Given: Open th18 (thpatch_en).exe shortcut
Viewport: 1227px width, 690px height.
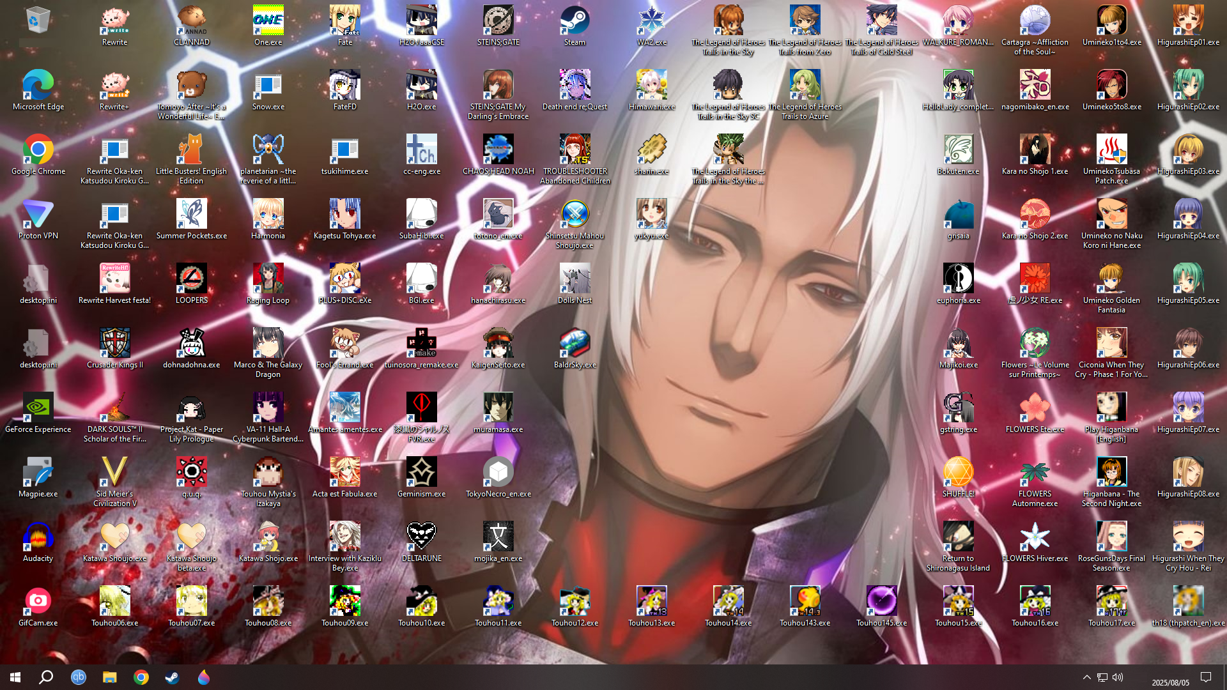Looking at the screenshot, I should point(1189,606).
